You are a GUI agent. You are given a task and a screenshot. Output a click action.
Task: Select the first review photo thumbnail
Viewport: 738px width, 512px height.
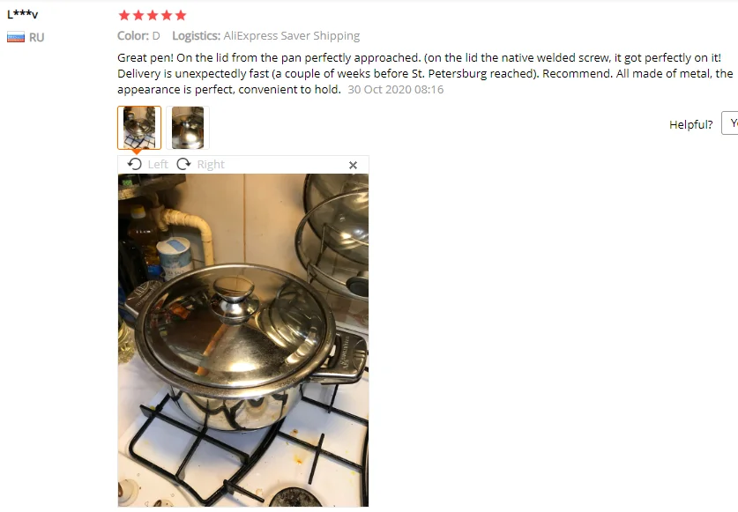(x=139, y=128)
